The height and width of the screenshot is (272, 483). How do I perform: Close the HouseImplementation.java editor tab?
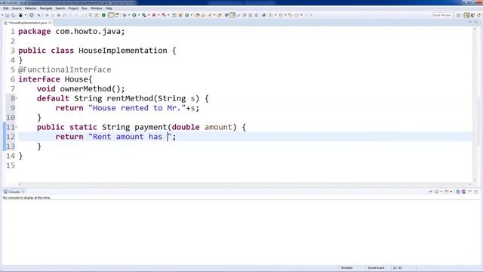(x=50, y=23)
